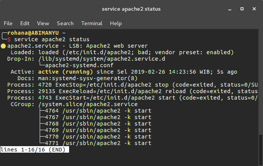Click the path '/lib/systemd/system/apache2.service.d'
This screenshot has height=166, width=263.
click(102, 59)
